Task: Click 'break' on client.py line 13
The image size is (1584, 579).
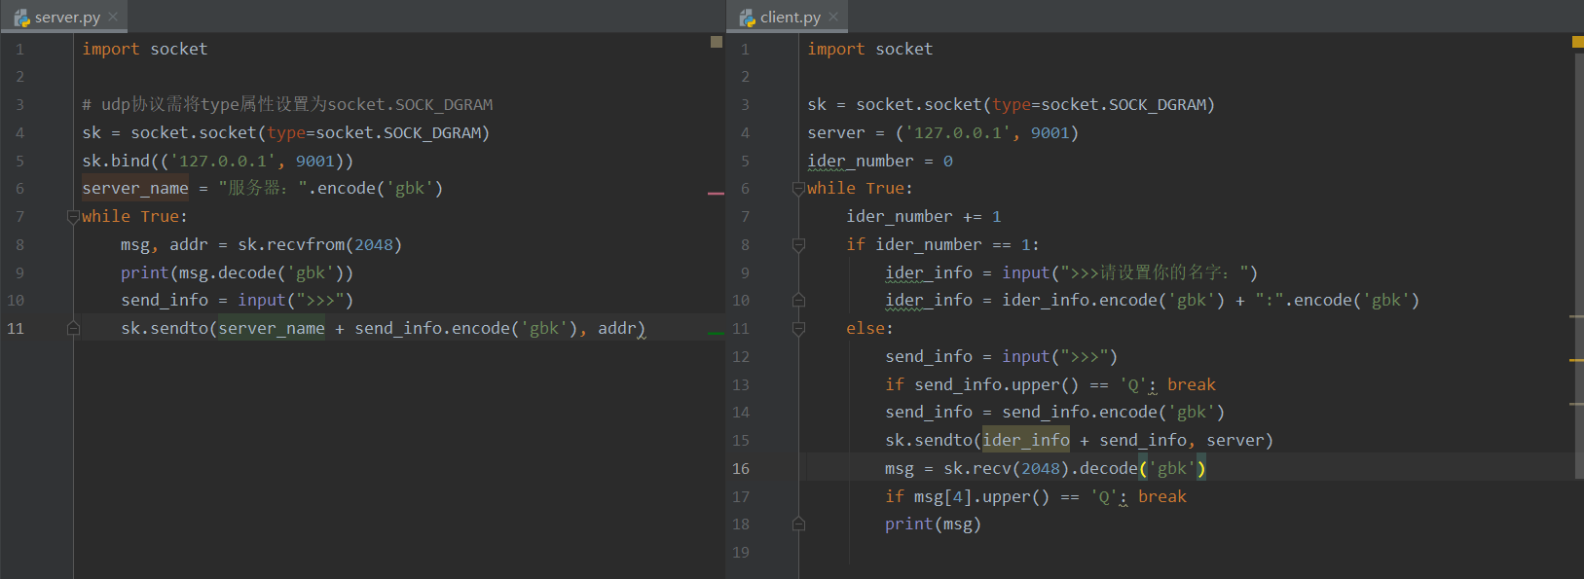Action: pyautogui.click(x=1192, y=385)
